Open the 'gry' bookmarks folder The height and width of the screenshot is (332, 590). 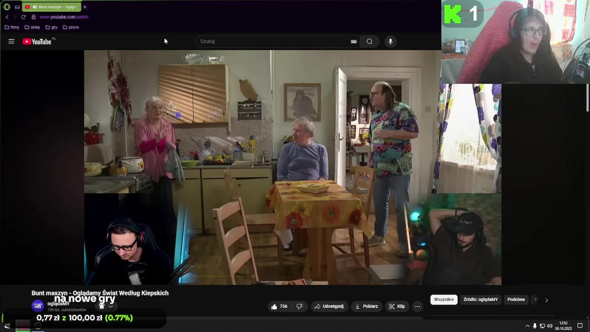(52, 27)
